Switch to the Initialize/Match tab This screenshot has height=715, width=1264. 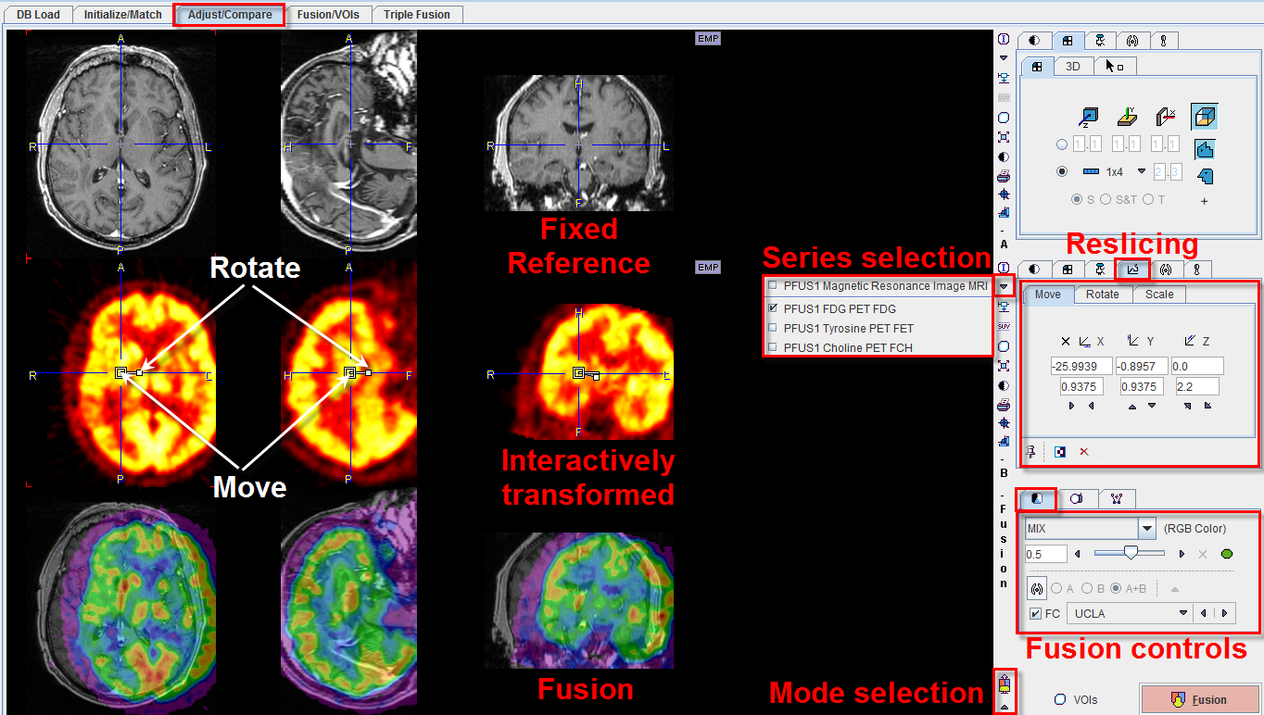point(123,15)
